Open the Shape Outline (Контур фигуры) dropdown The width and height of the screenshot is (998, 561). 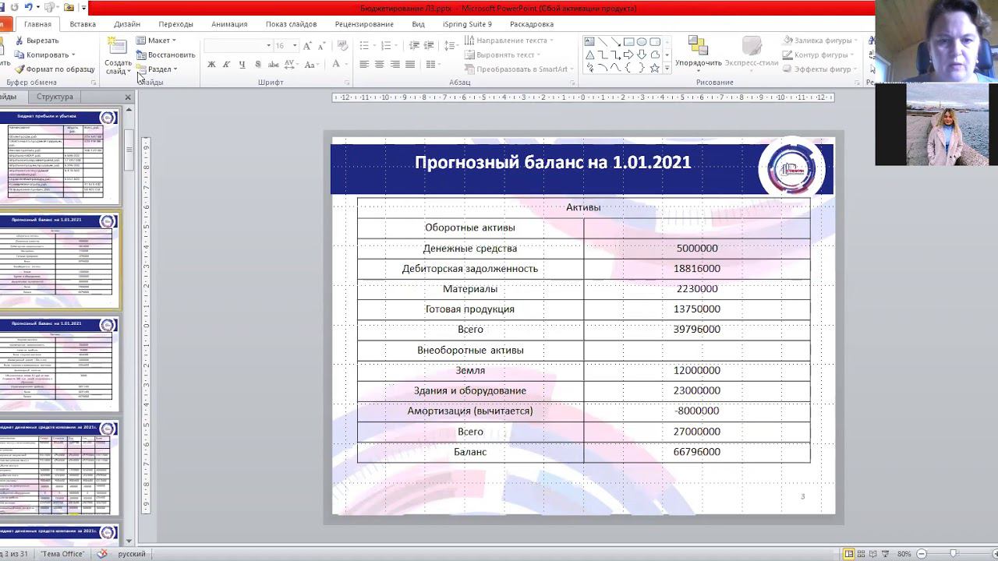818,55
